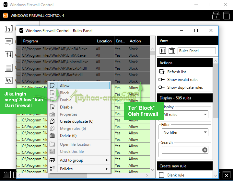Image resolution: width=233 pixels, height=181 pixels.
Task: Open the notifications speech-bubble sidebar icon
Action: (9, 42)
